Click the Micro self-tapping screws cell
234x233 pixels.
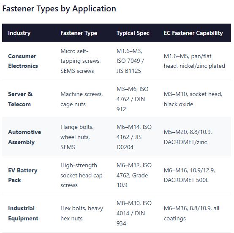pyautogui.click(x=81, y=61)
